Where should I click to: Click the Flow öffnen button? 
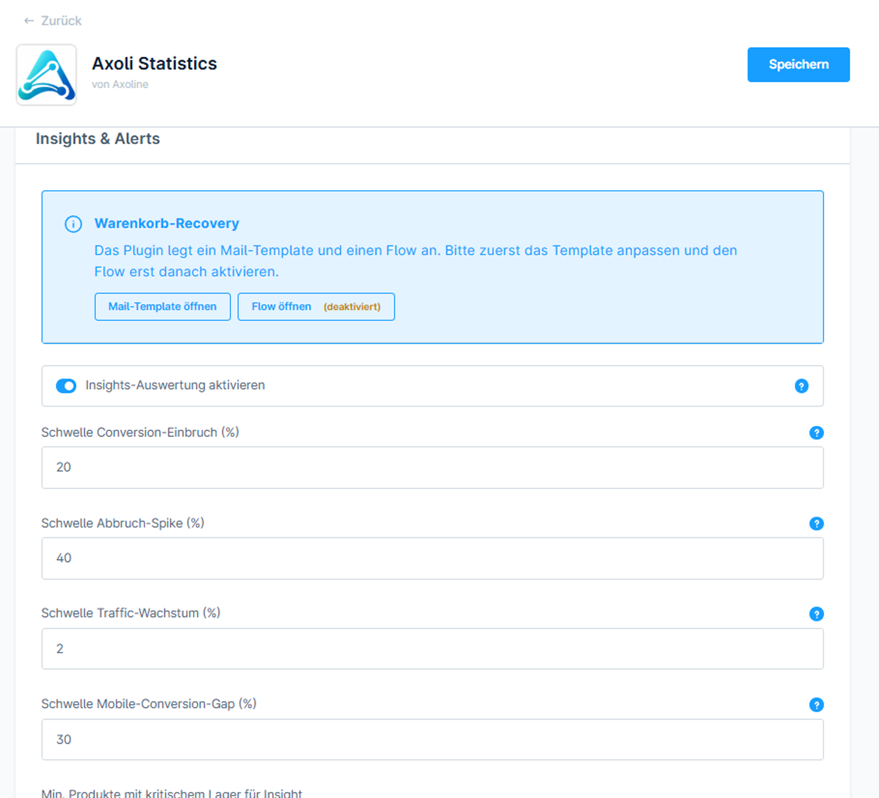tap(316, 307)
